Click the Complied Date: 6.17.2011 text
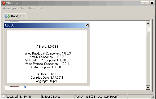Image resolution: width=156 pixels, height=99 pixels. 47,78
